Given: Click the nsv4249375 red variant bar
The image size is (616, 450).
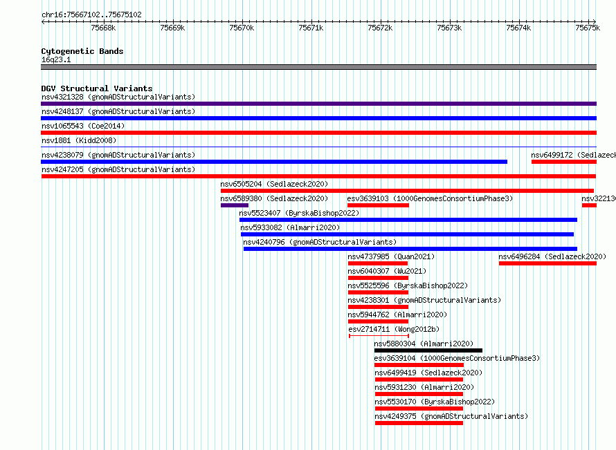Looking at the screenshot, I should point(419,423).
